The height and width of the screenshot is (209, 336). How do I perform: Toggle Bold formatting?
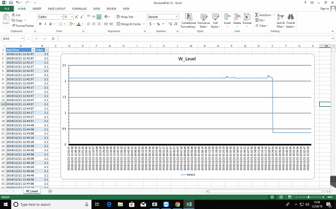tap(40, 23)
